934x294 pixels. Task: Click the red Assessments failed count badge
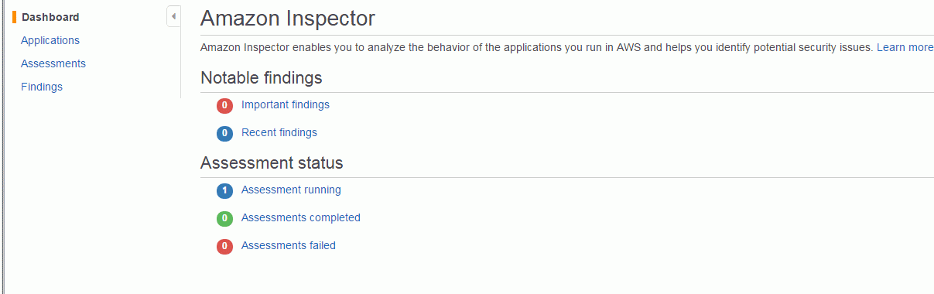click(224, 246)
